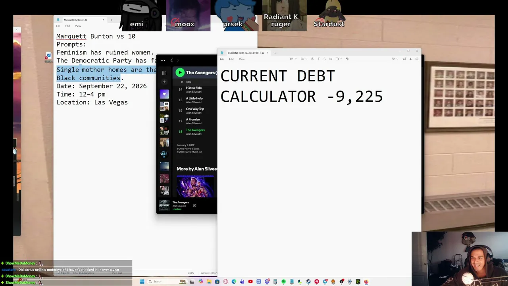Open Liked Songs in Spotify sidebar
The image size is (508, 286).
[x=164, y=94]
